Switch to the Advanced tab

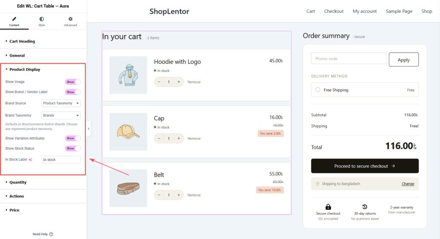click(x=70, y=21)
